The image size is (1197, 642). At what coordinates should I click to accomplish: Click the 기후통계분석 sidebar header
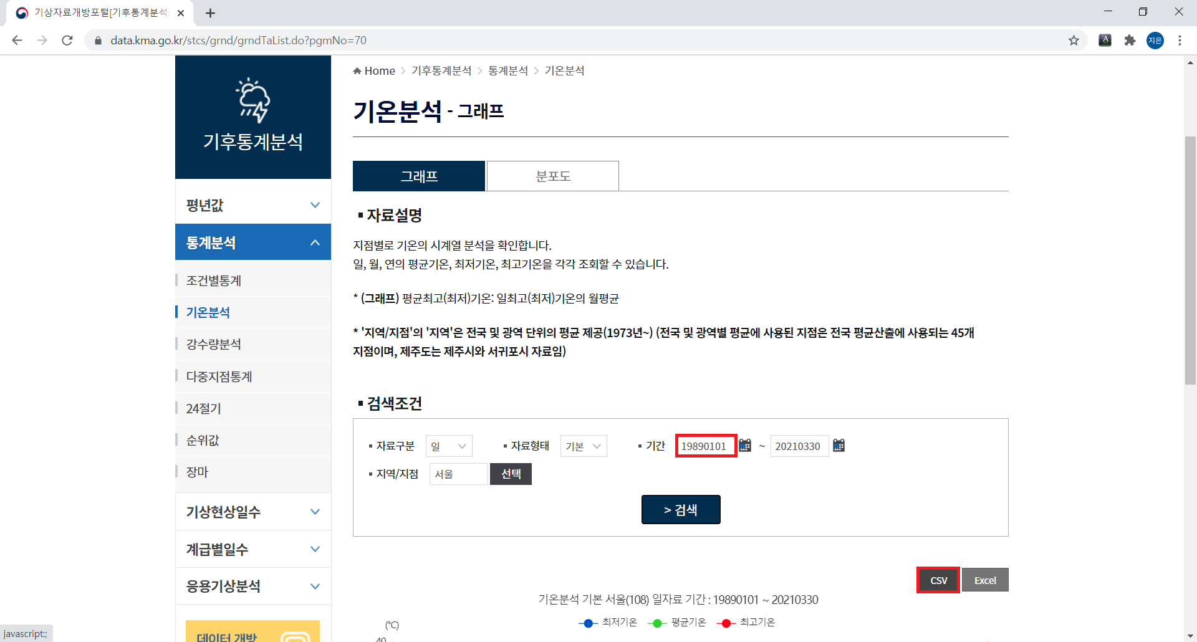253,117
